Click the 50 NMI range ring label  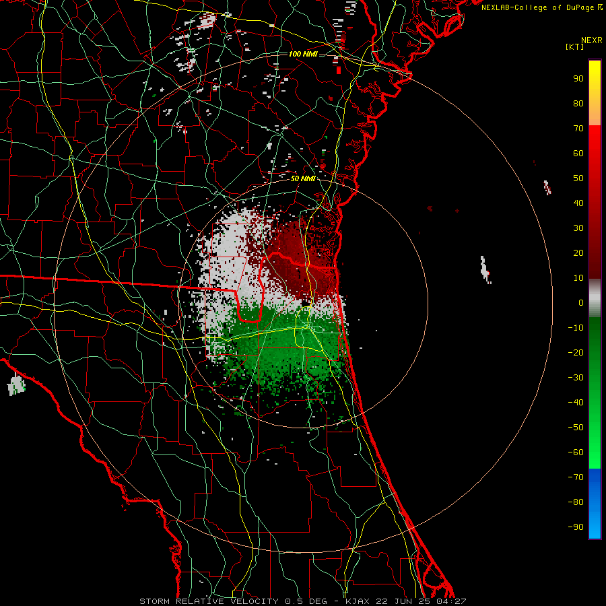tap(303, 178)
